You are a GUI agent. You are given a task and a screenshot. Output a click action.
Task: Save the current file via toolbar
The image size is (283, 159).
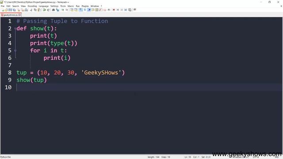pos(10,10)
